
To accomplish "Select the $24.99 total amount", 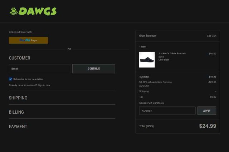I will [x=208, y=126].
